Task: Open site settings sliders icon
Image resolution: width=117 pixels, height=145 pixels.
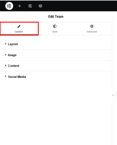Action: point(30,6)
